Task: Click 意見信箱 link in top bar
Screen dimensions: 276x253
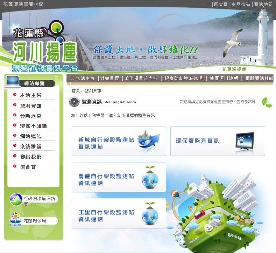Action: click(x=240, y=5)
